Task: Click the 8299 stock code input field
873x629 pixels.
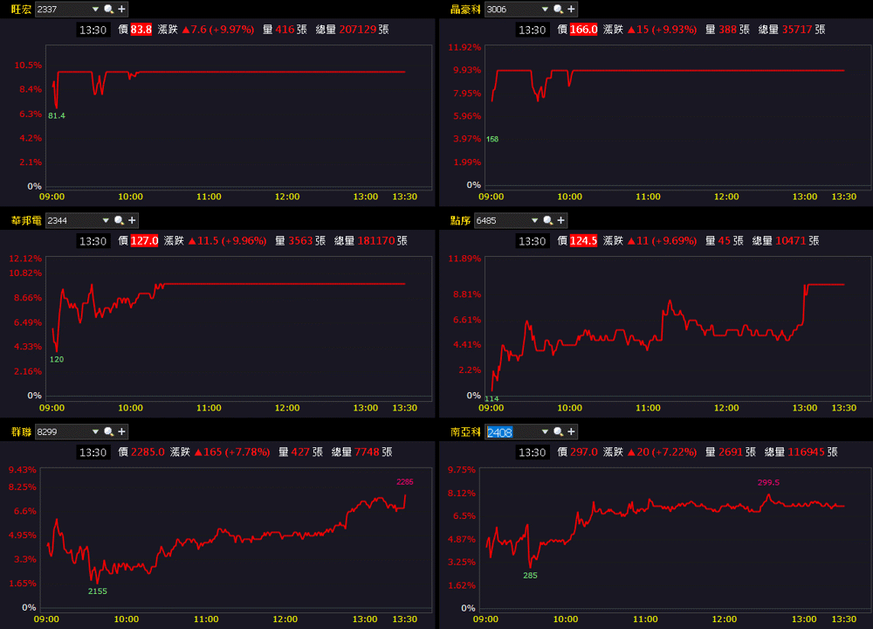Action: pos(62,432)
